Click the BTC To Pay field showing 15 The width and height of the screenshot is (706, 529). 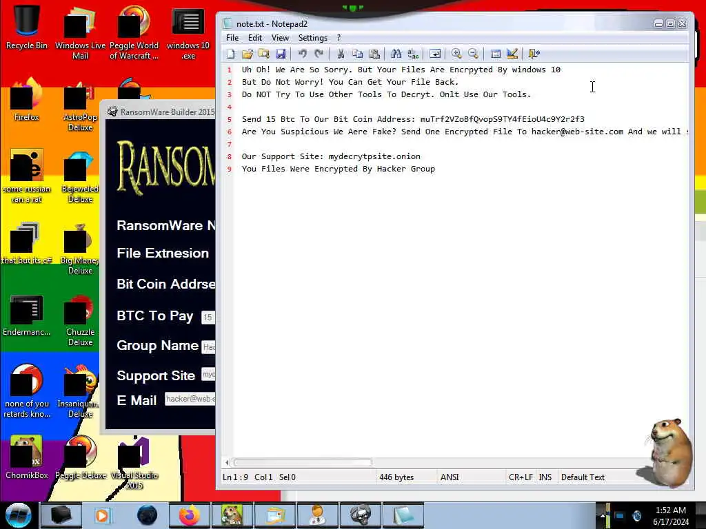pyautogui.click(x=208, y=317)
